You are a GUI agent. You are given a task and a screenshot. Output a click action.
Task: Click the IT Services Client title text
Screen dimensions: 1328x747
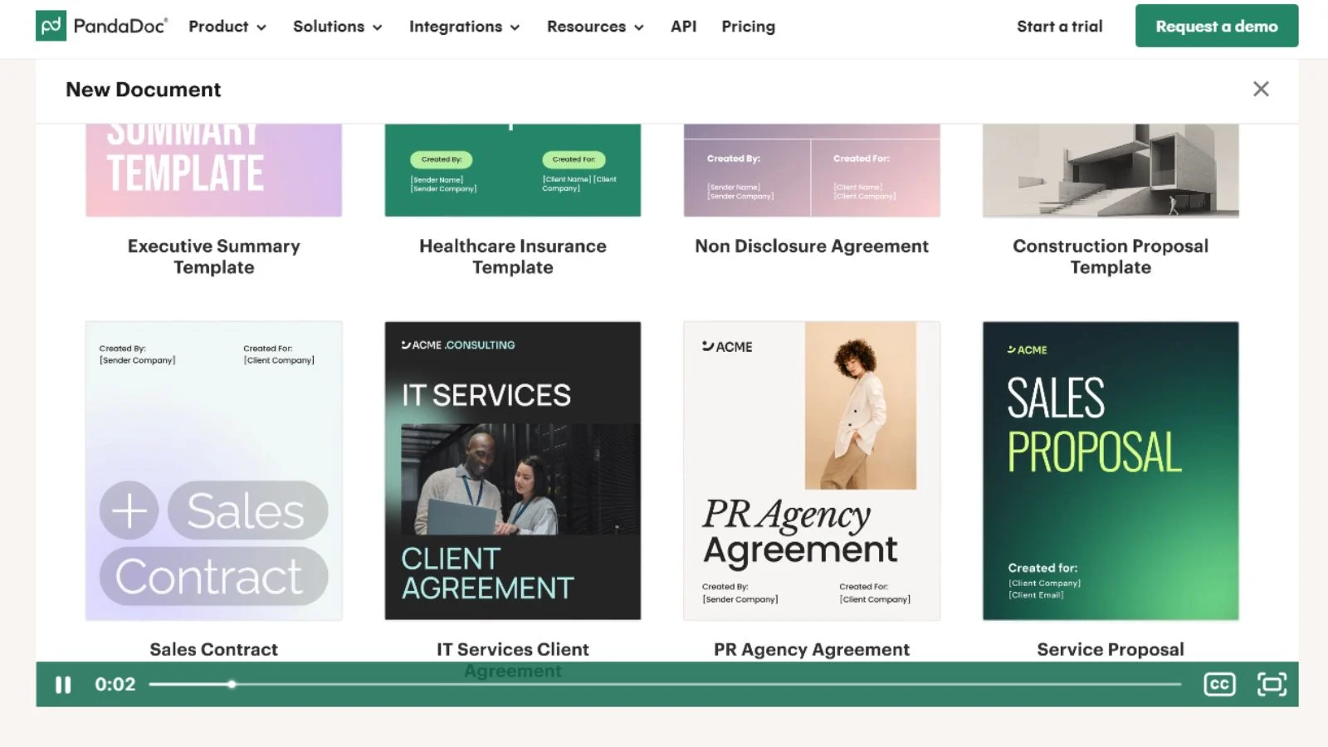coord(513,649)
